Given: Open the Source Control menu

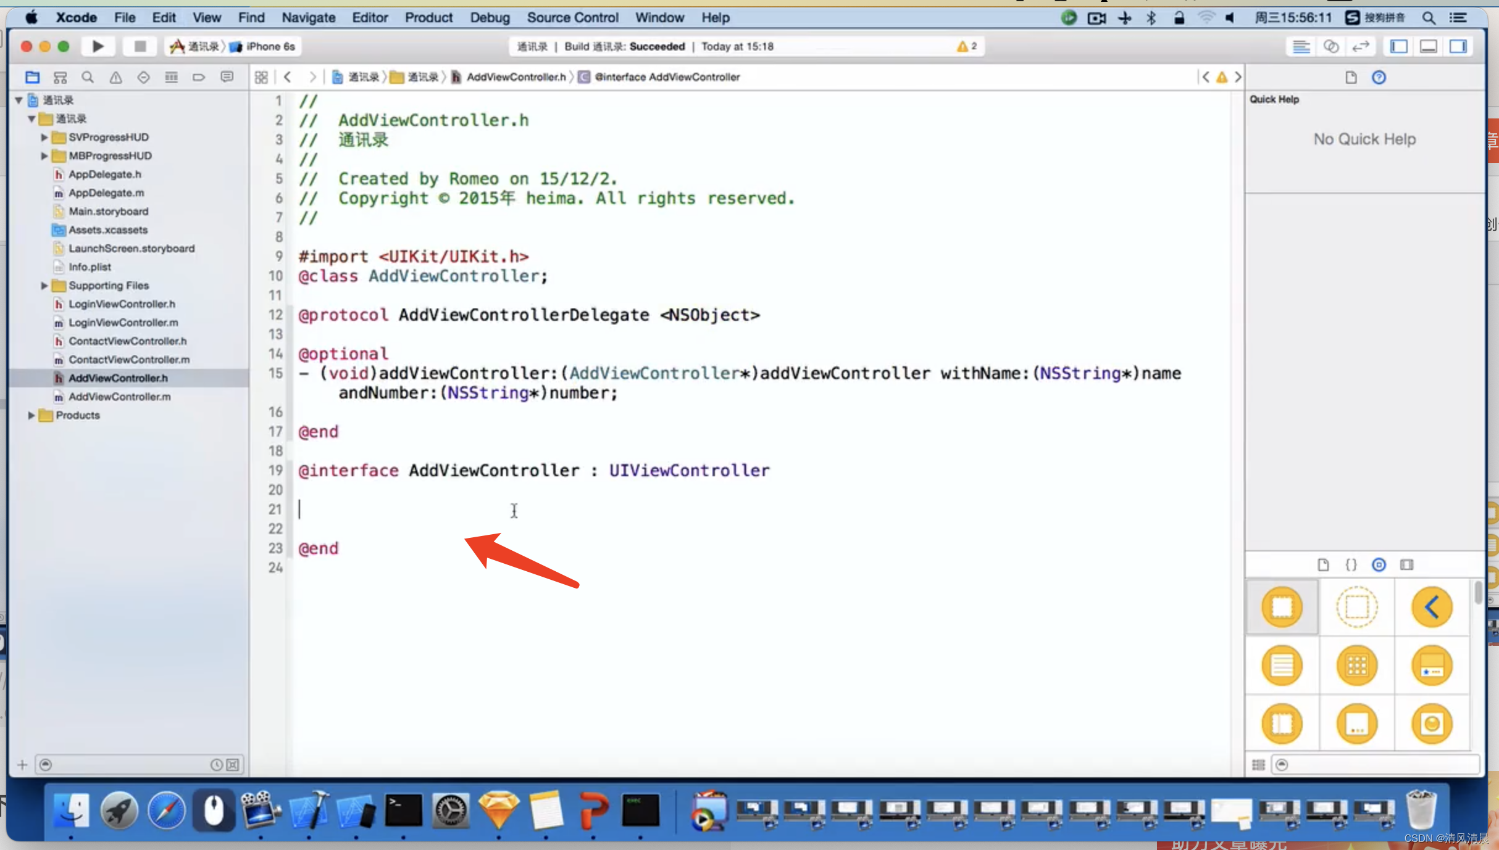Looking at the screenshot, I should [572, 17].
